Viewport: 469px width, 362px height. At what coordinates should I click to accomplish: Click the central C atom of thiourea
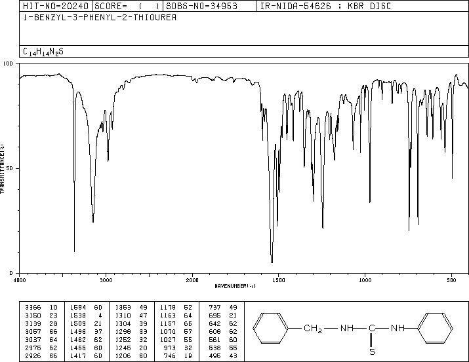pyautogui.click(x=372, y=328)
